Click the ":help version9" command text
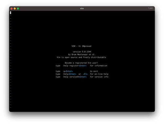The height and width of the screenshot is (124, 164). pos(71,77)
